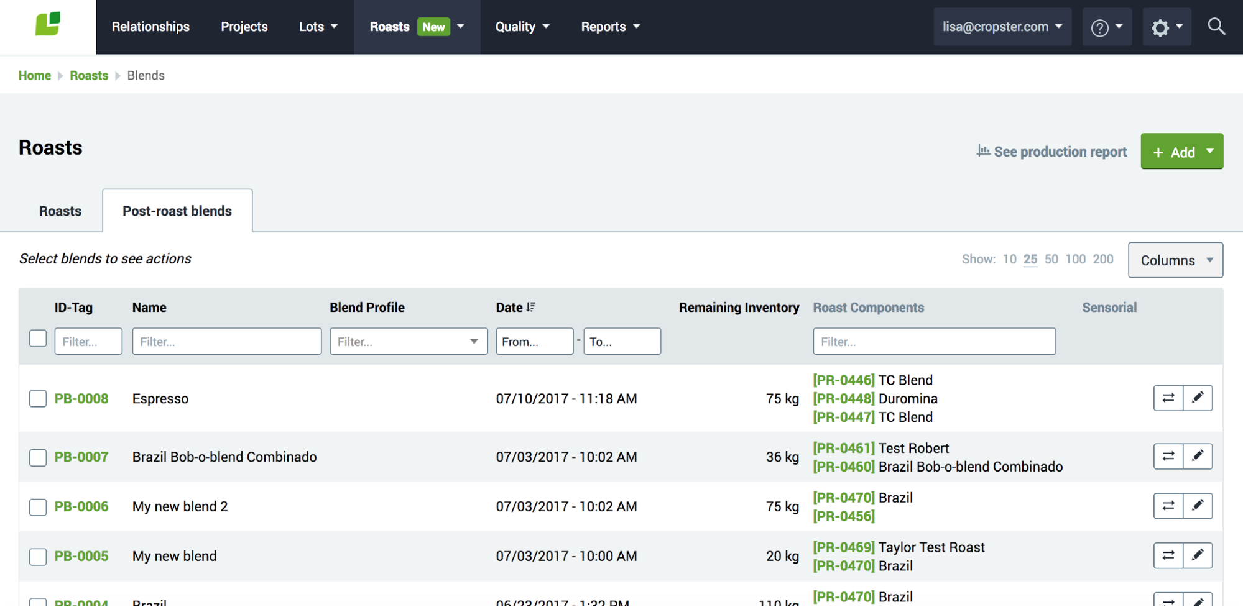The image size is (1243, 607).
Task: Sort by the Name column header
Action: pos(149,308)
